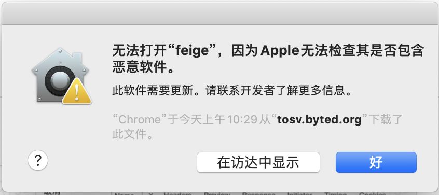Click the 在访达中显示 button
This screenshot has height=195, width=439.
tap(258, 162)
